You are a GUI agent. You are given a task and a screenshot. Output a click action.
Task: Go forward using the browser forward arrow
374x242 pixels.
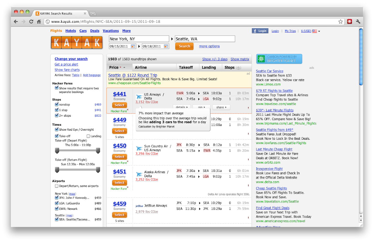click(x=23, y=22)
